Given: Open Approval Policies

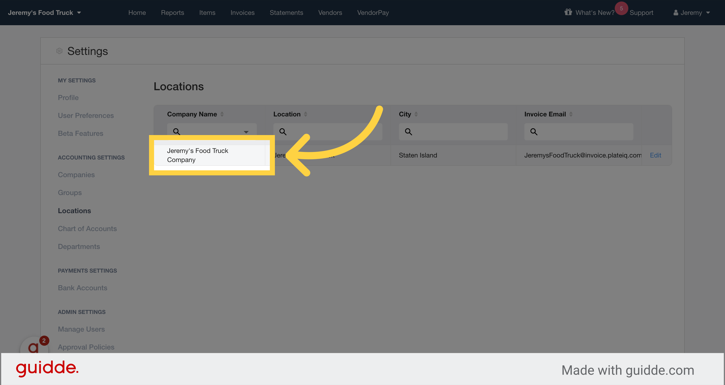Looking at the screenshot, I should point(86,347).
